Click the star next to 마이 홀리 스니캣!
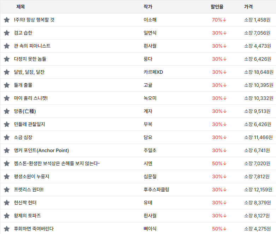276x234 pixels. pos(7,98)
